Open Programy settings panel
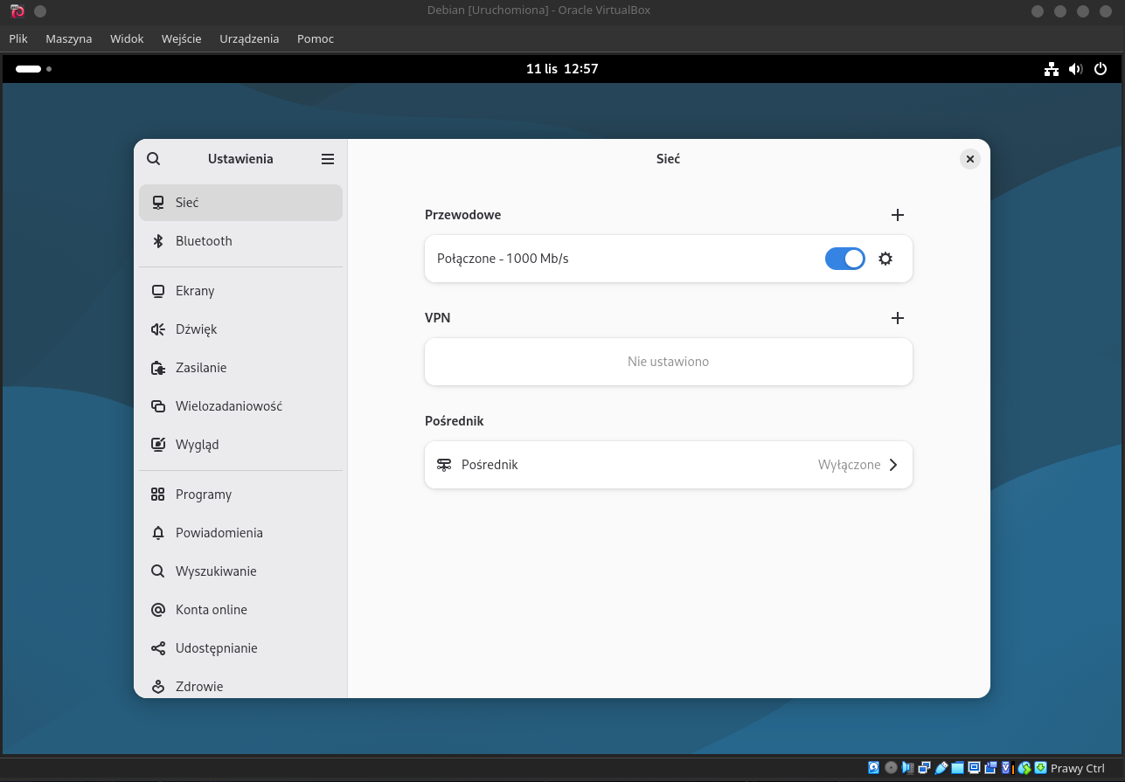The height and width of the screenshot is (782, 1125). coord(240,495)
